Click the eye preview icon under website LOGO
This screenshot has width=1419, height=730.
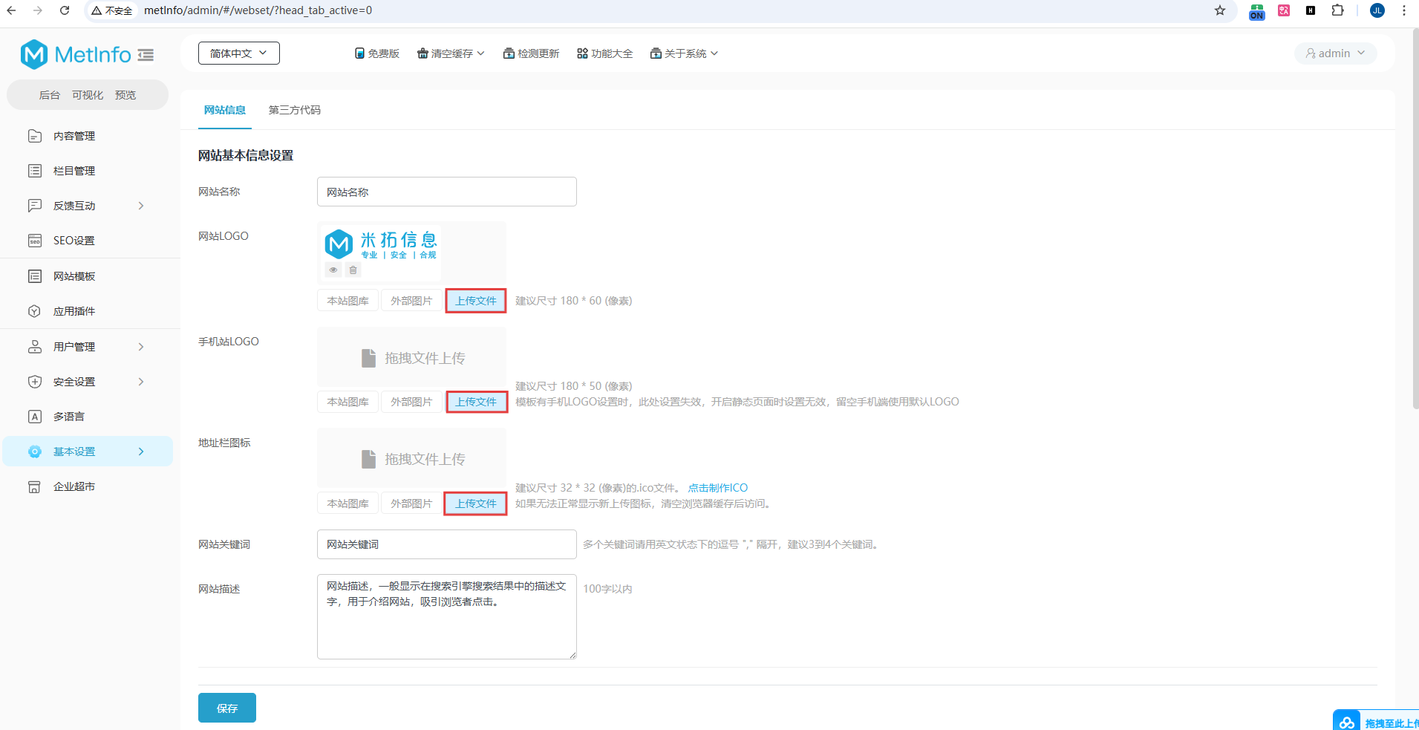(x=333, y=270)
